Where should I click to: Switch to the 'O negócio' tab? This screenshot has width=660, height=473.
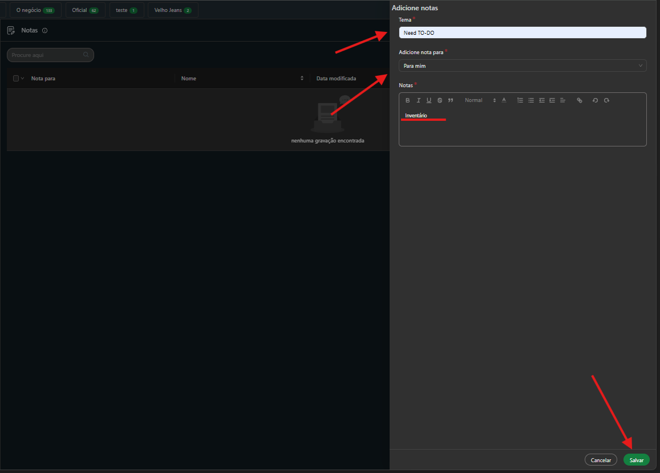(x=35, y=10)
